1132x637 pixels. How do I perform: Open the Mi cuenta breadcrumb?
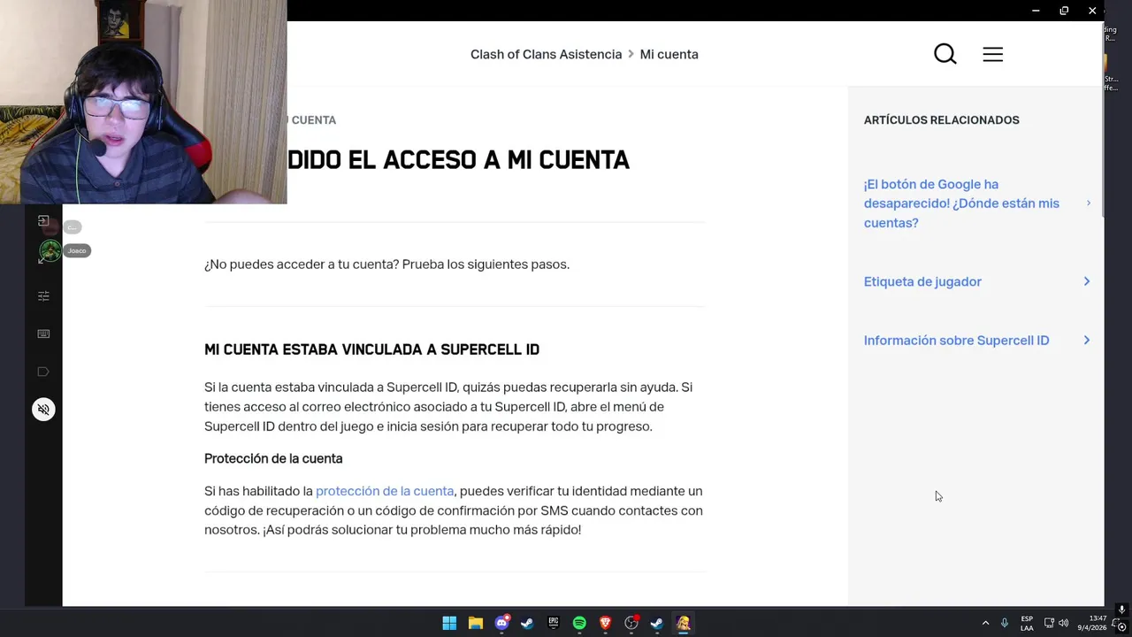[669, 54]
